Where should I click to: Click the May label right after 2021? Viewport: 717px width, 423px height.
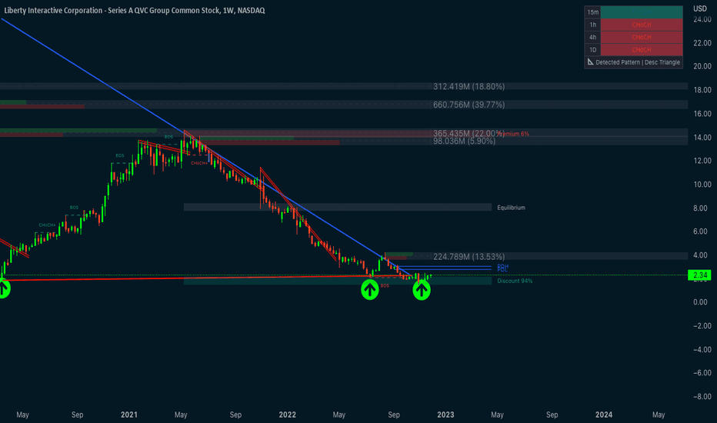click(x=181, y=415)
